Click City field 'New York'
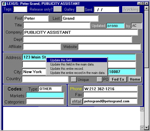The image size is (150, 131). click(x=34, y=72)
